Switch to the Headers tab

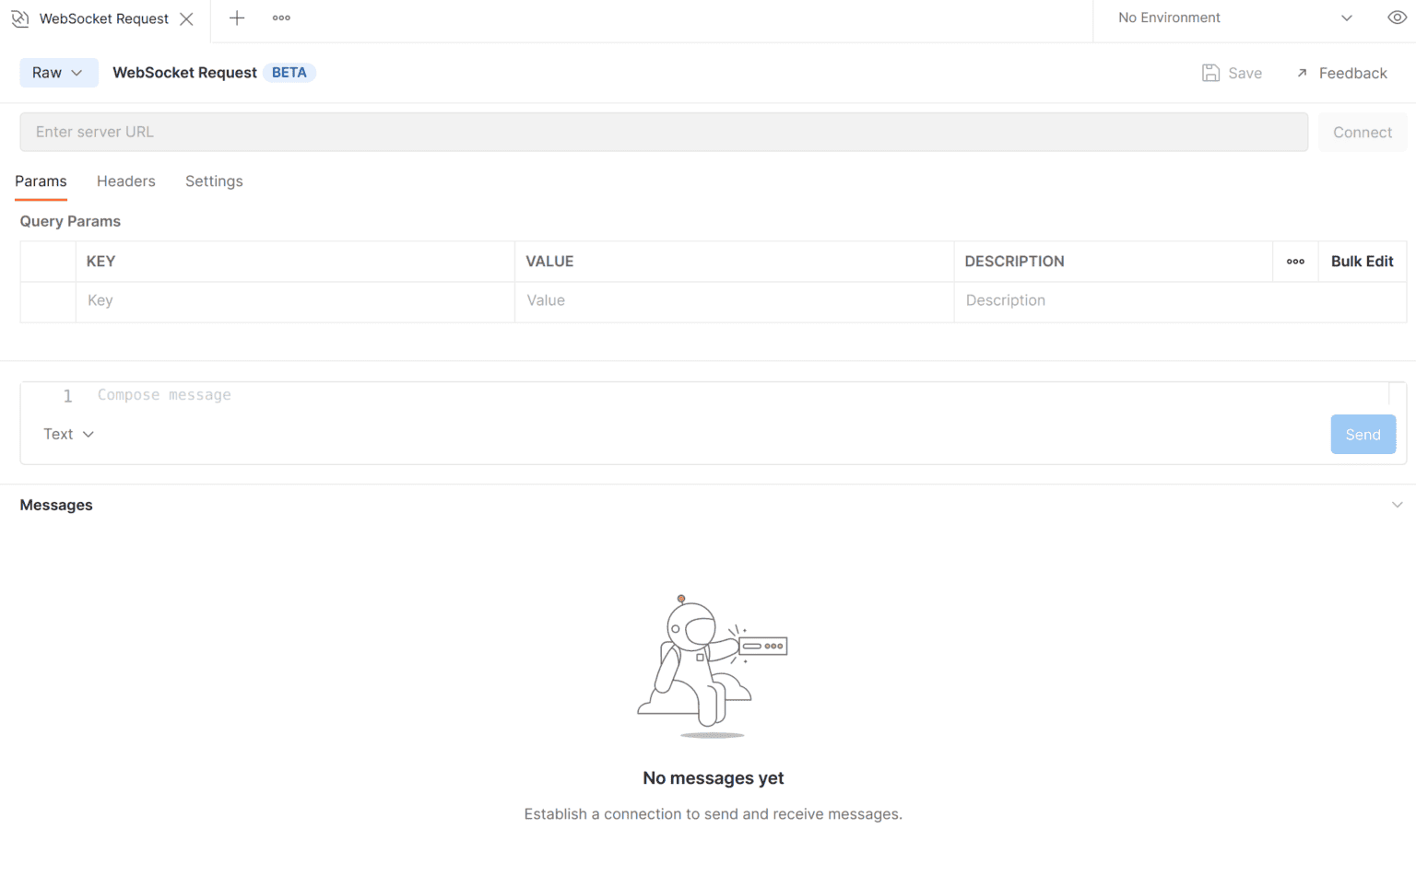pos(126,181)
